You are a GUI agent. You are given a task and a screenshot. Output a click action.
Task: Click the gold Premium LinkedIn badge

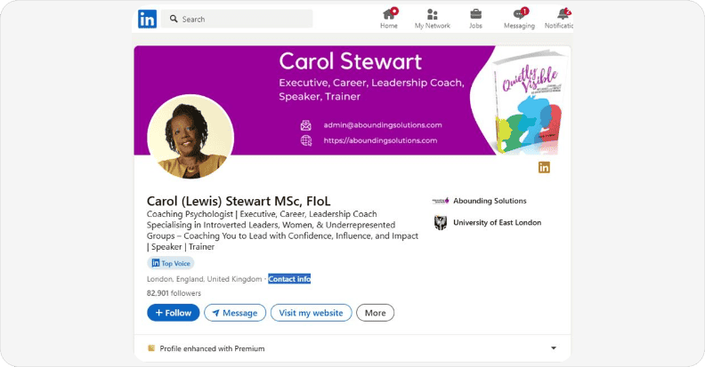coord(544,167)
